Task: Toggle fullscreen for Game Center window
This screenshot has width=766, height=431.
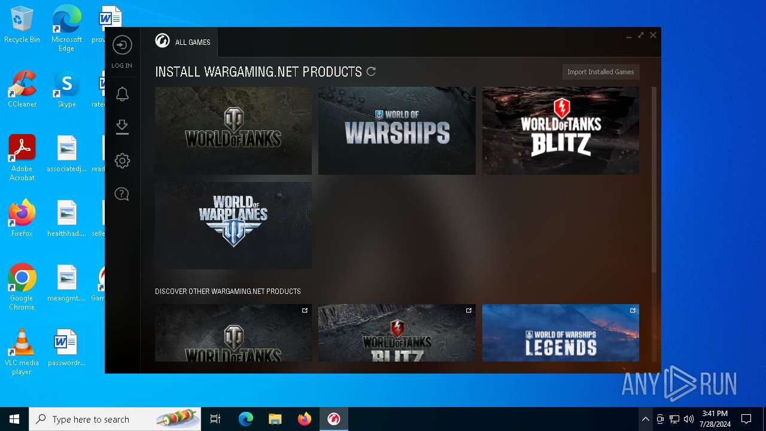Action: [641, 35]
